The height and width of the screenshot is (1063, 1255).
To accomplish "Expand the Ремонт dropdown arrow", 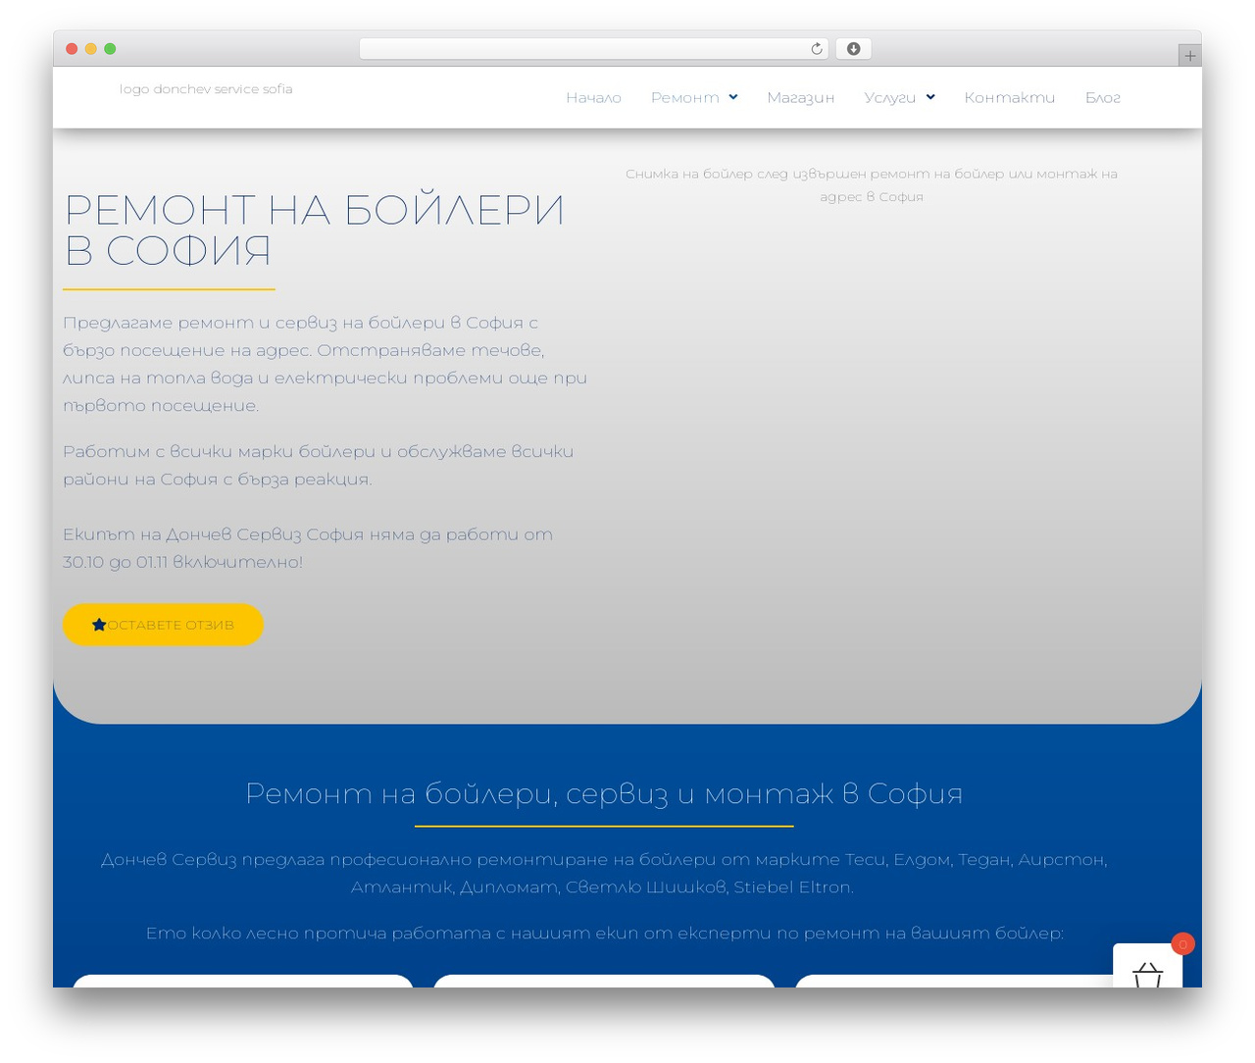I will click(x=733, y=97).
